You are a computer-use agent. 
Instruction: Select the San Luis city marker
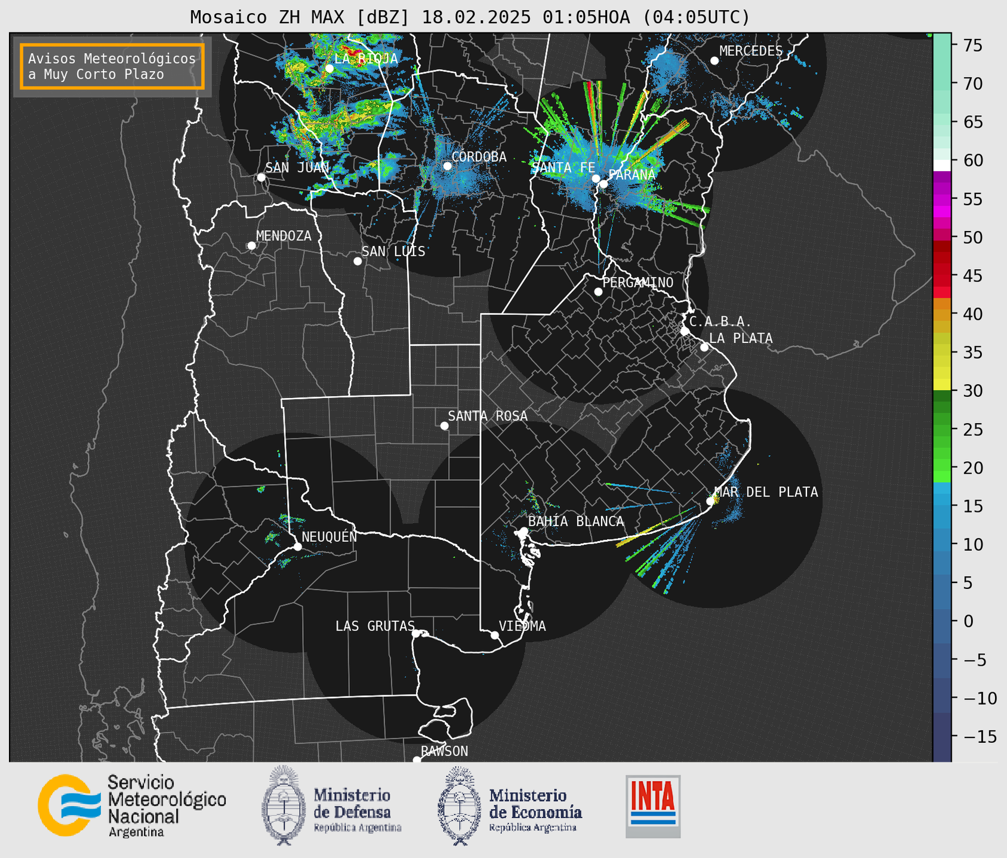358,261
